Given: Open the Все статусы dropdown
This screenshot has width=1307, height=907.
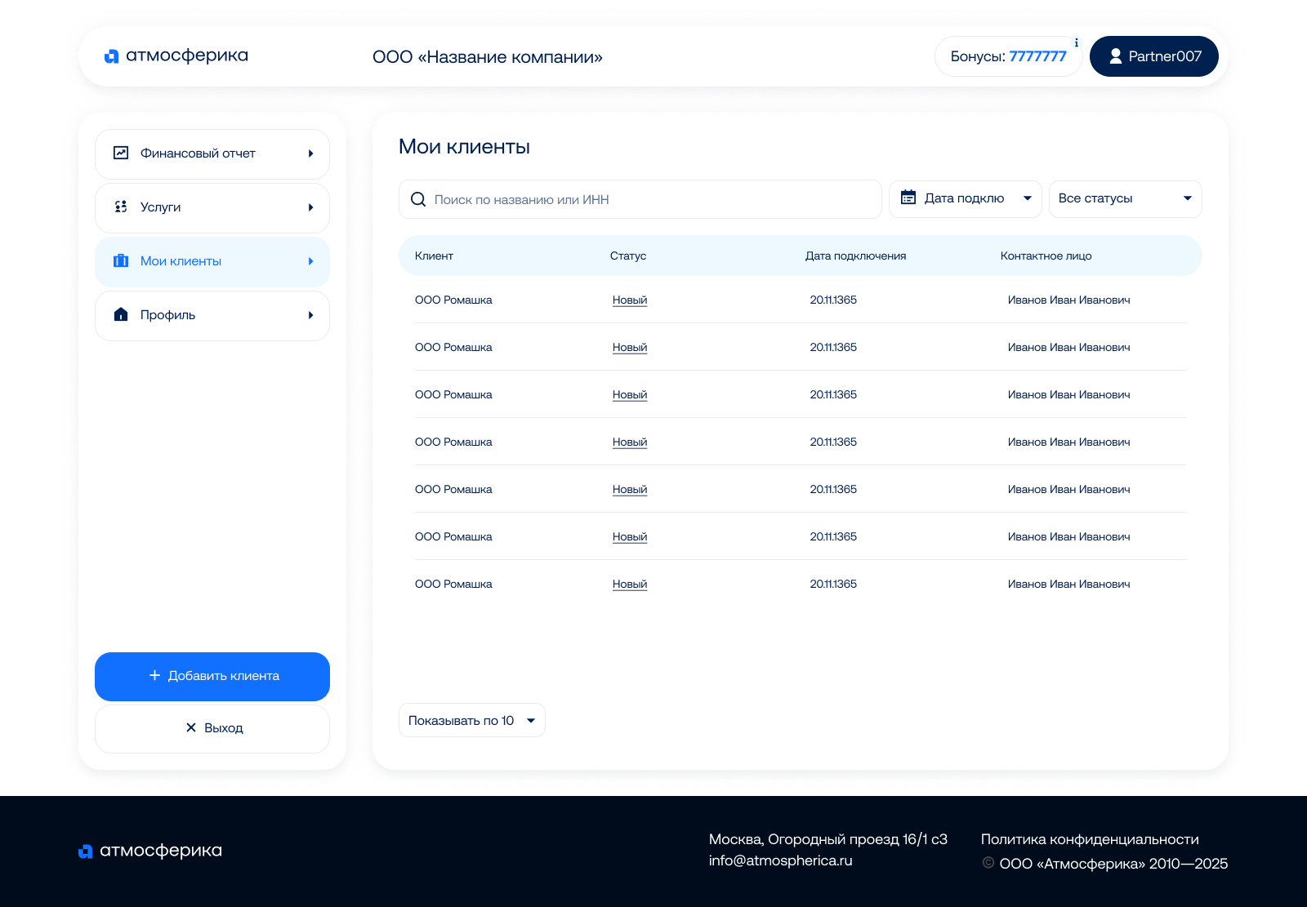Looking at the screenshot, I should point(1126,199).
